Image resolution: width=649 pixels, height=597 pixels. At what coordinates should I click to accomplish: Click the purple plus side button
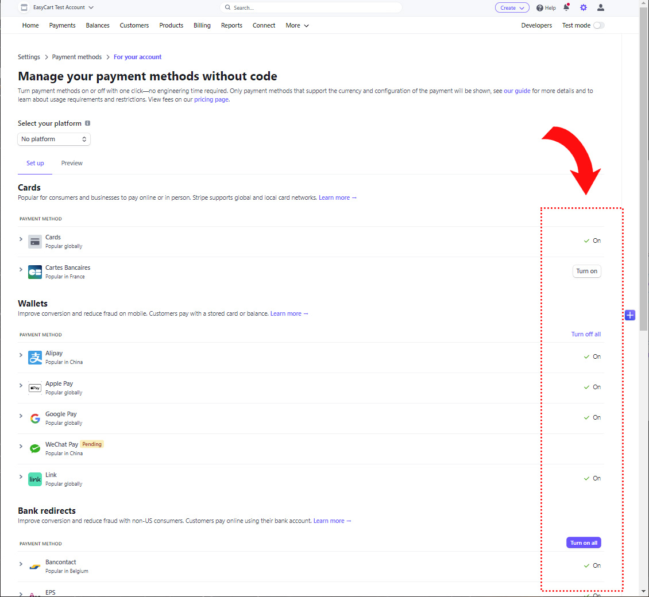[630, 315]
